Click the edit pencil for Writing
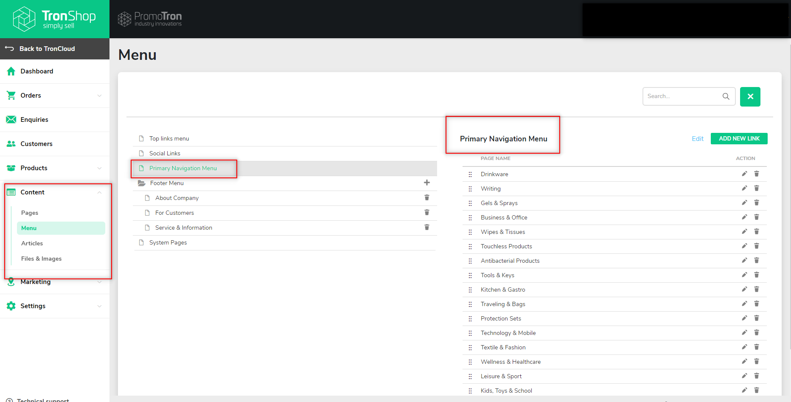Viewport: 791px width, 402px height. (744, 188)
